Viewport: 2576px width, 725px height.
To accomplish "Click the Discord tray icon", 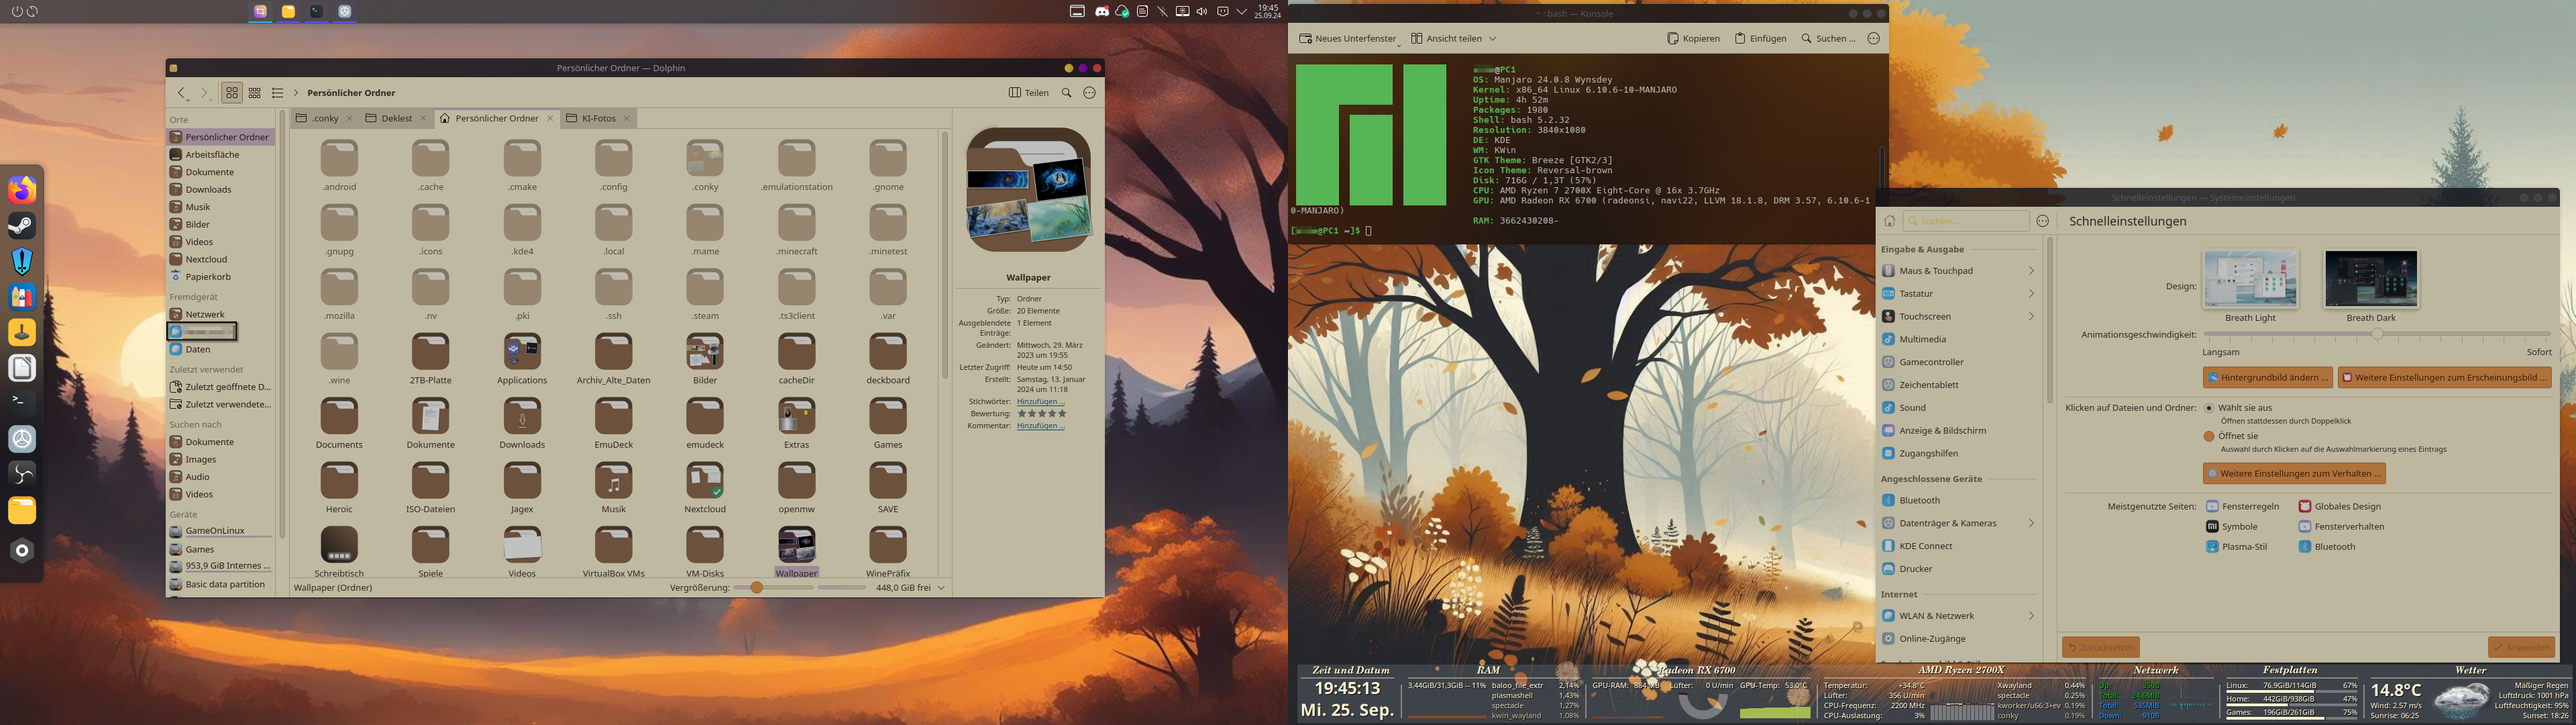I will click(x=1102, y=12).
